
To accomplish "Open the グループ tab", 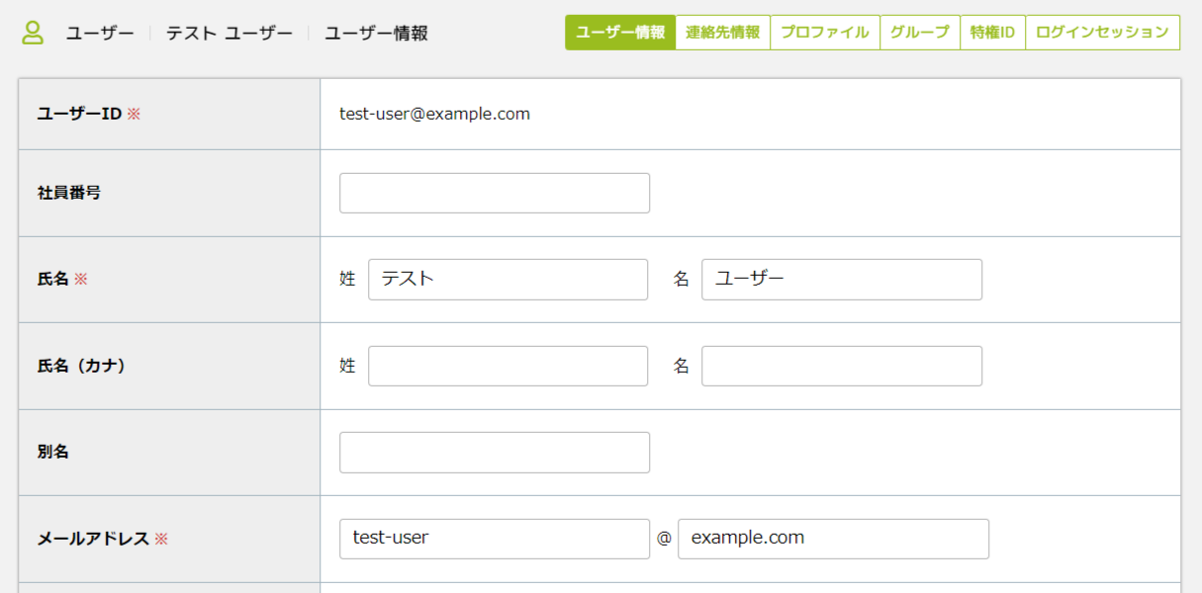I will [x=920, y=32].
